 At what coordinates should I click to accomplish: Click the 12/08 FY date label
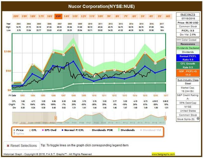tap(73, 96)
